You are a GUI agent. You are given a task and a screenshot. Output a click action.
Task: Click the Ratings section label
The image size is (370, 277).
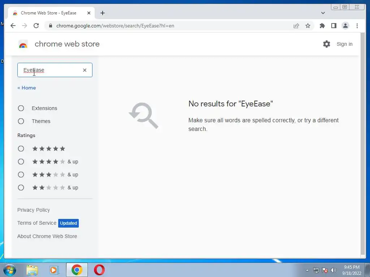pyautogui.click(x=26, y=135)
